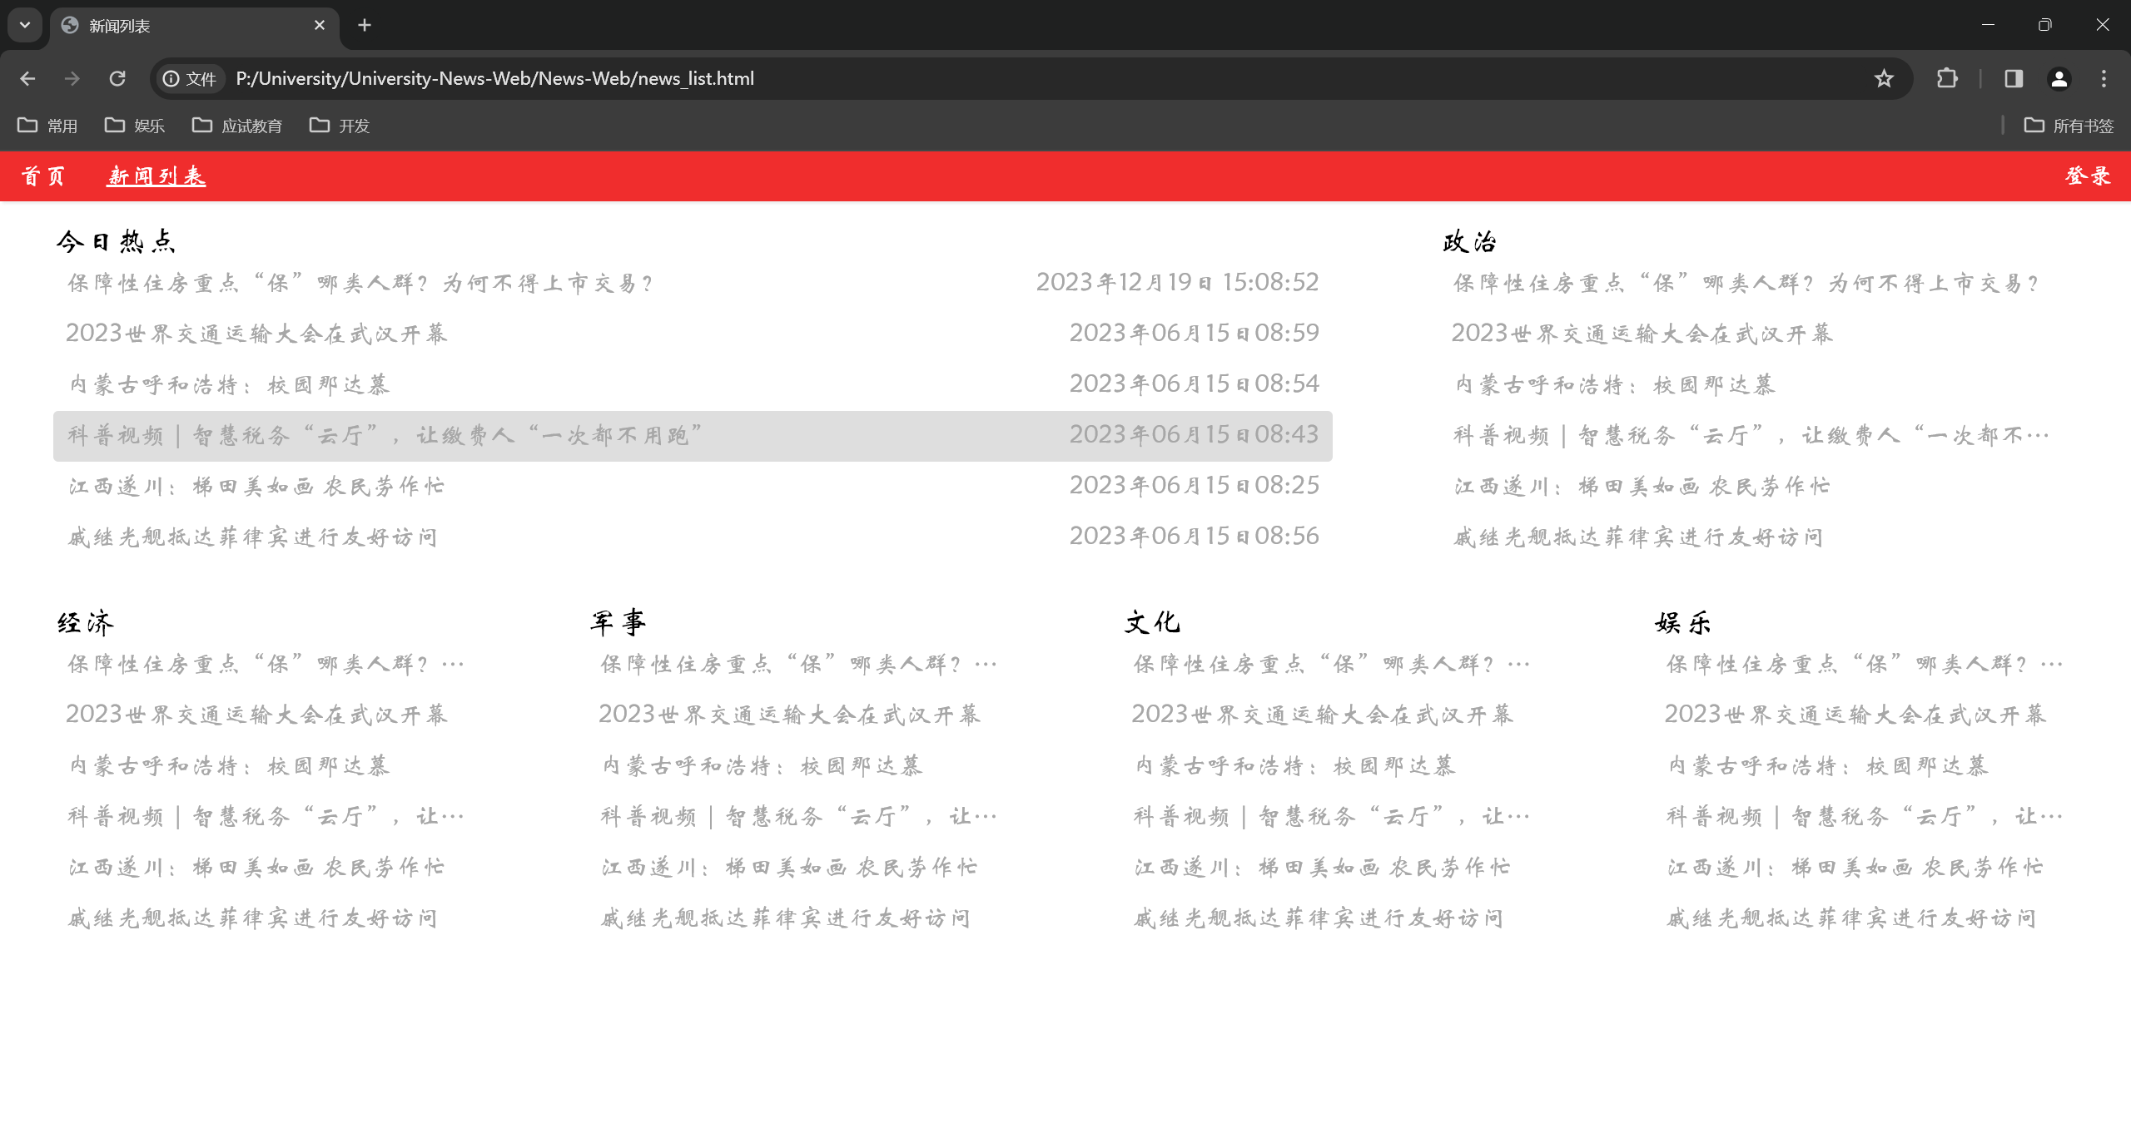
Task: View the 文件 site info chip
Action: (190, 78)
